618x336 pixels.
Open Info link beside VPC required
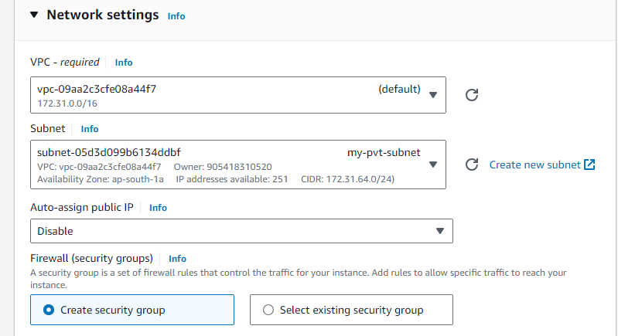point(124,62)
